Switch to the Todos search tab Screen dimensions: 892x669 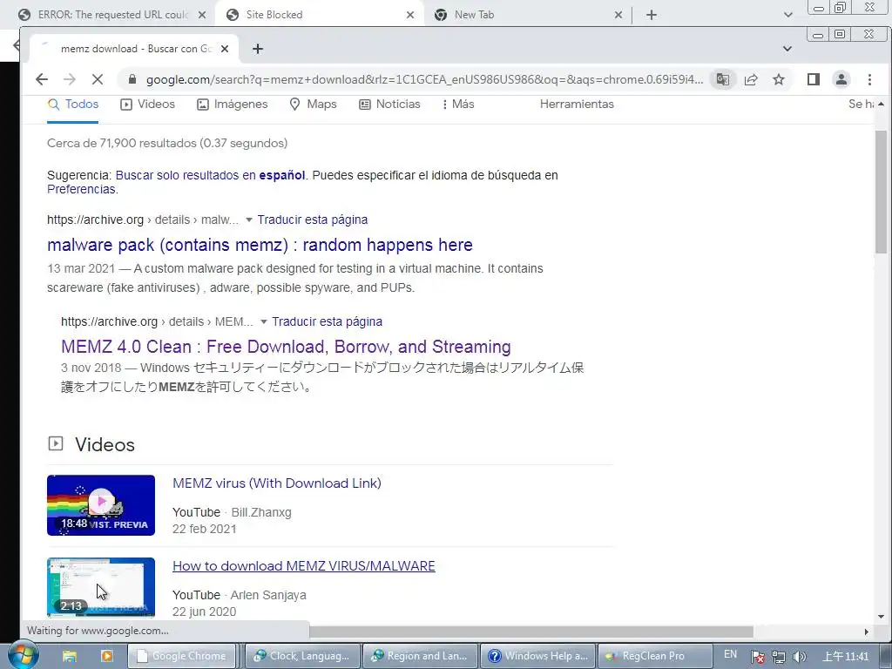click(x=73, y=105)
